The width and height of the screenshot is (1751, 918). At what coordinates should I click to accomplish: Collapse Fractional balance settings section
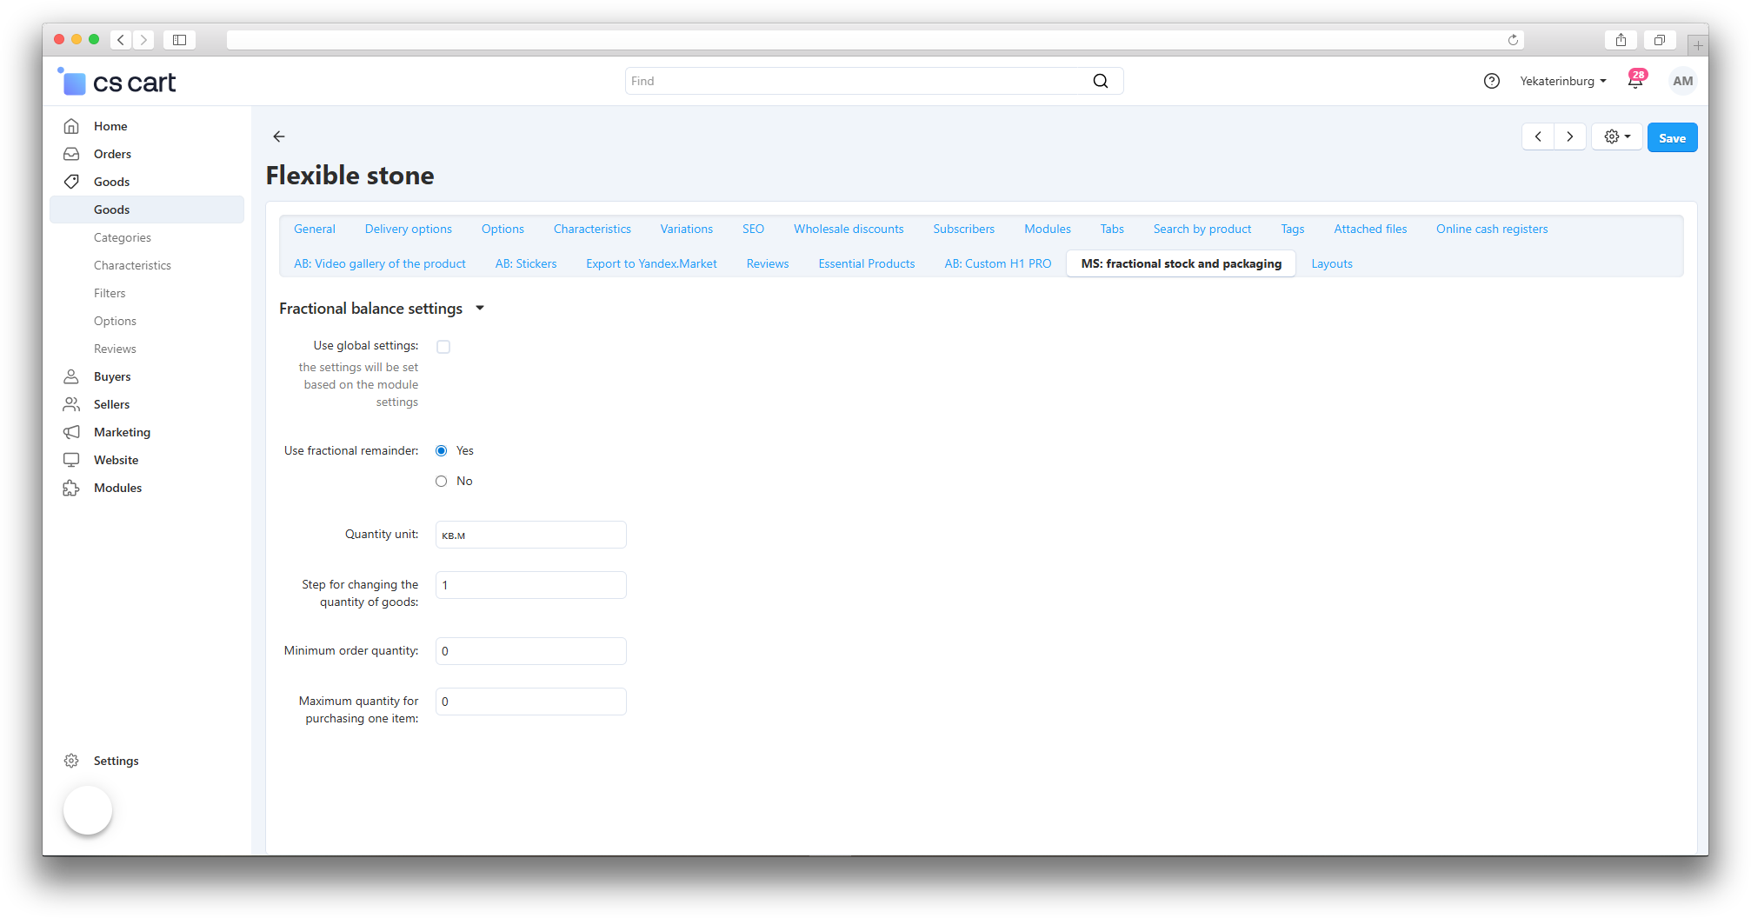click(x=480, y=309)
